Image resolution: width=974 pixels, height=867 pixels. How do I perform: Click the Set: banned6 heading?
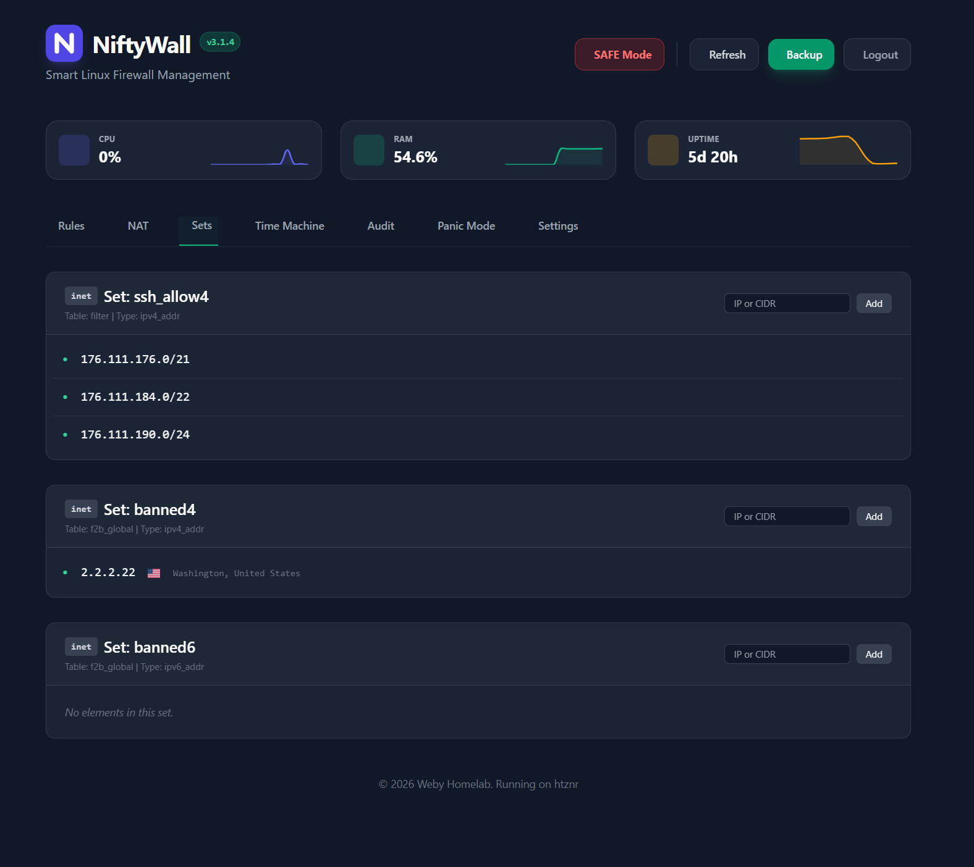pyautogui.click(x=150, y=647)
